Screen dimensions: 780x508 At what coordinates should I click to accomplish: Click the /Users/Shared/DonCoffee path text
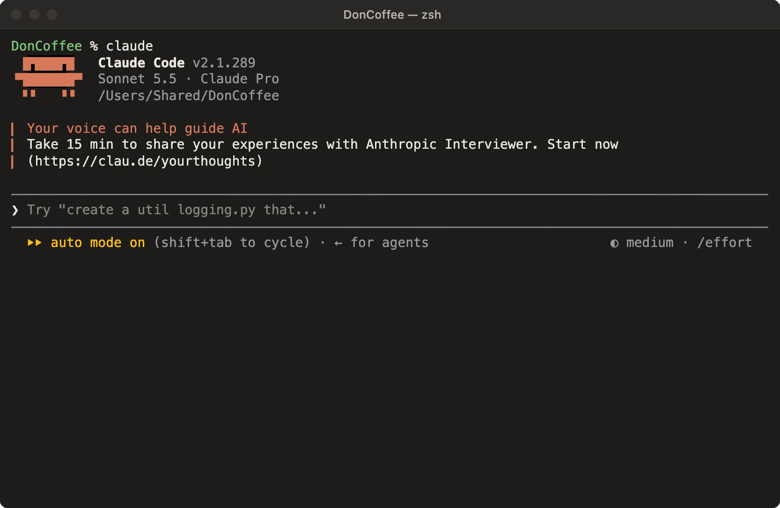coord(189,95)
